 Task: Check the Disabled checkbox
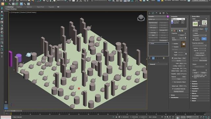pyautogui.click(x=172, y=44)
